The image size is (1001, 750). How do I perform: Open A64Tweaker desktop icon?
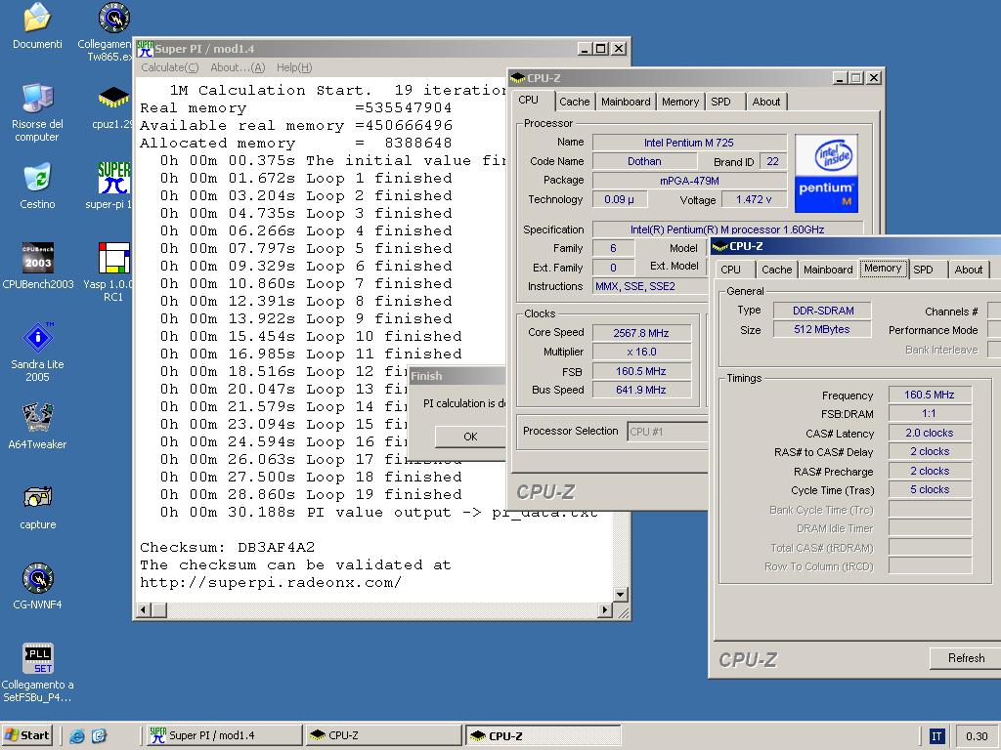pos(38,418)
